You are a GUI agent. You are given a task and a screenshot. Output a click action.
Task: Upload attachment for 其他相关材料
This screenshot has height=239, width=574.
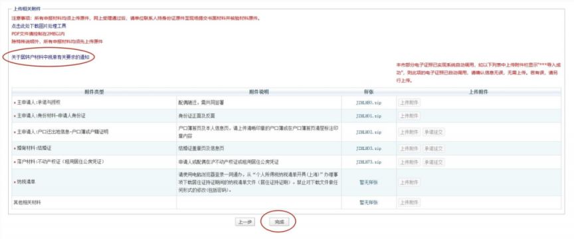(x=409, y=202)
